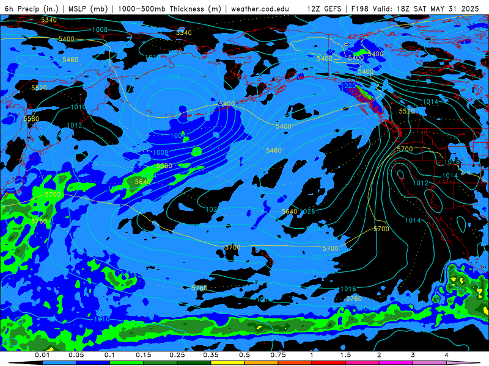Click the 1006 low pressure contour label
This screenshot has height=366, width=489.
pos(172,77)
